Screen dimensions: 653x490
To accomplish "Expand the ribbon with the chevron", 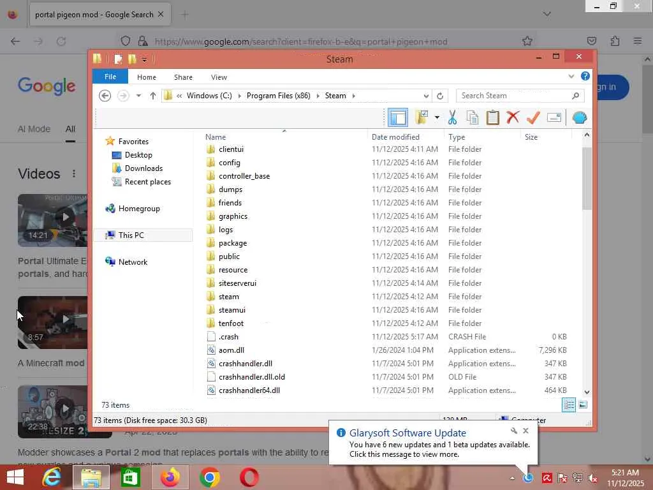I will pos(571,77).
